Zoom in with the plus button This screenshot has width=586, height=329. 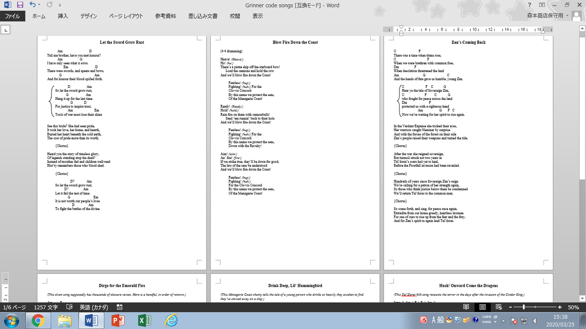[x=560, y=308]
